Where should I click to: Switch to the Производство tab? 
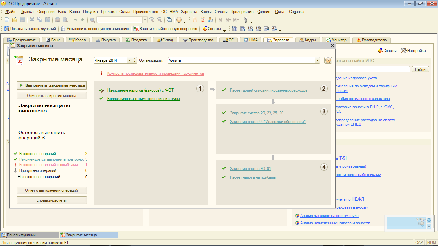tap(198, 40)
